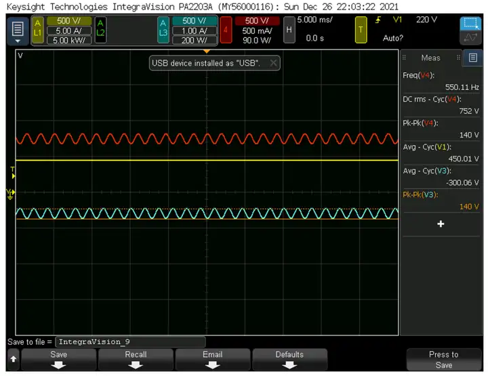Open the T trigger settings button

point(361,30)
